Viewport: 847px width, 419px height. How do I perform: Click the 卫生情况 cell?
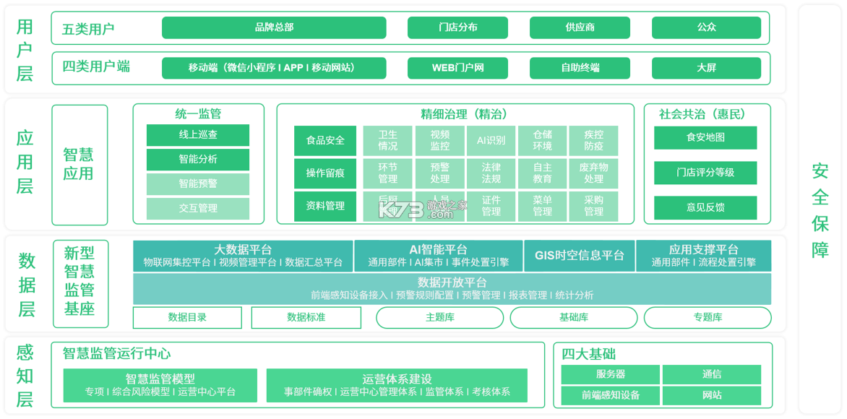point(388,141)
